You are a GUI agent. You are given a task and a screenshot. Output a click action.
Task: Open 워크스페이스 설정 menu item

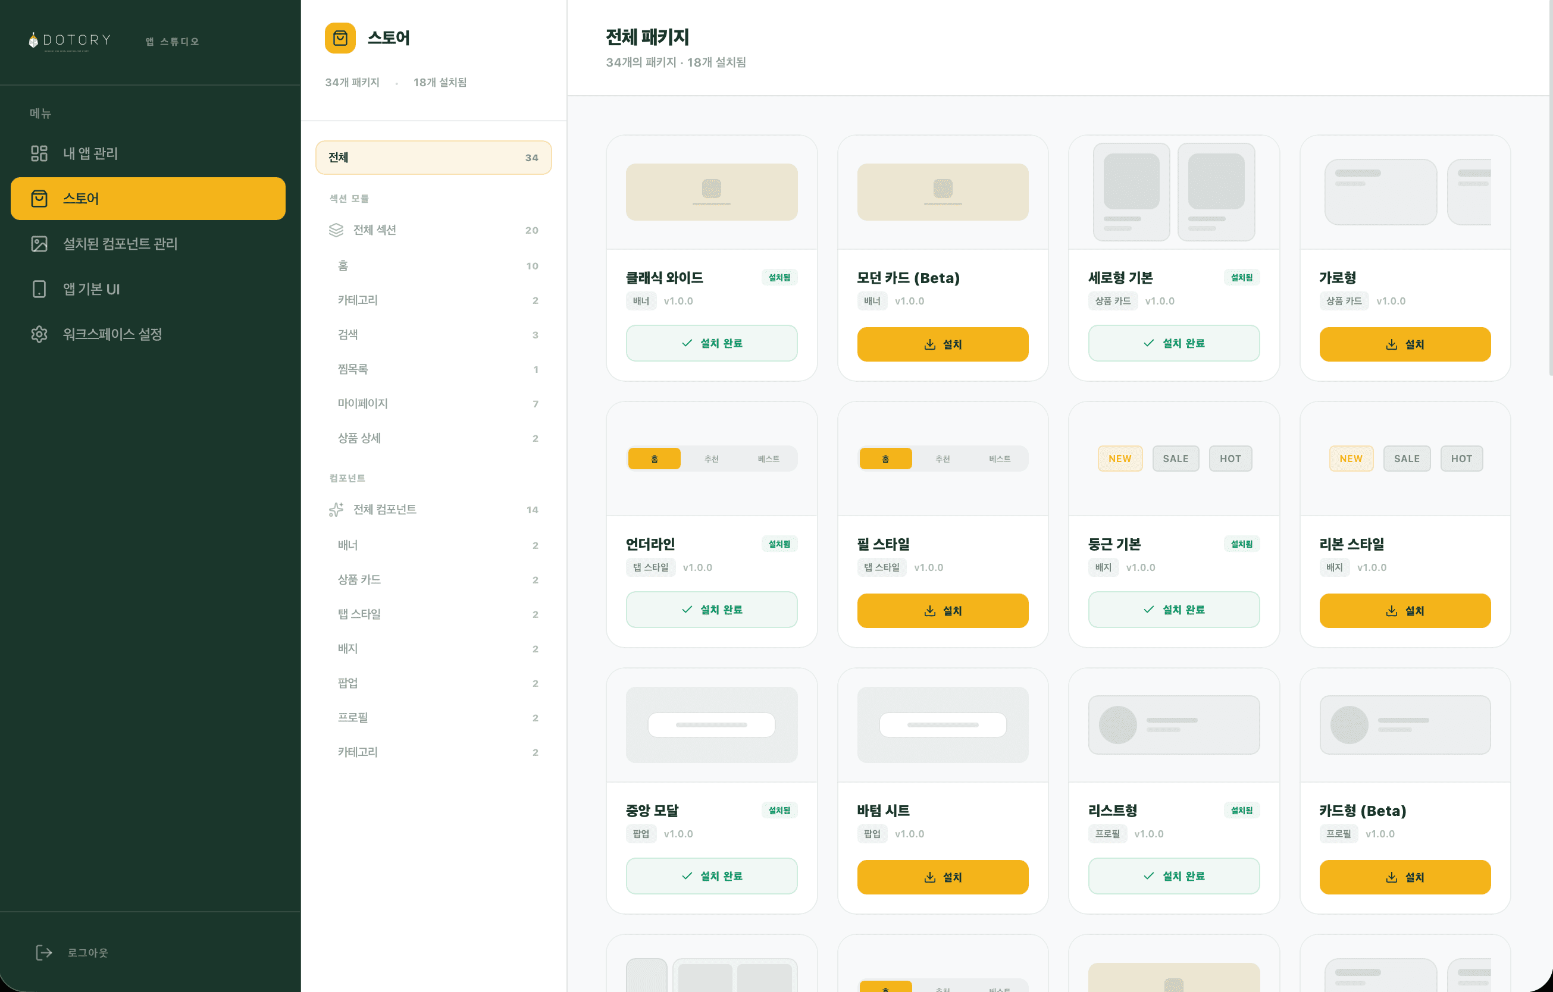[x=148, y=334]
